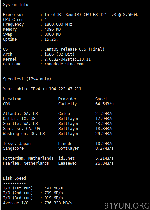Click the Speedtest (IPv4 only) heading
The width and height of the screenshot is (150, 210).
tap(27, 79)
